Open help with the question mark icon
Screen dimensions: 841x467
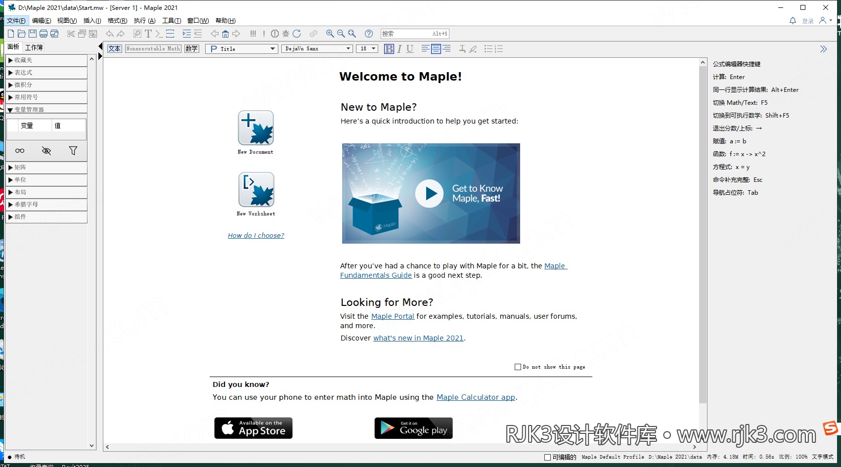(x=369, y=34)
